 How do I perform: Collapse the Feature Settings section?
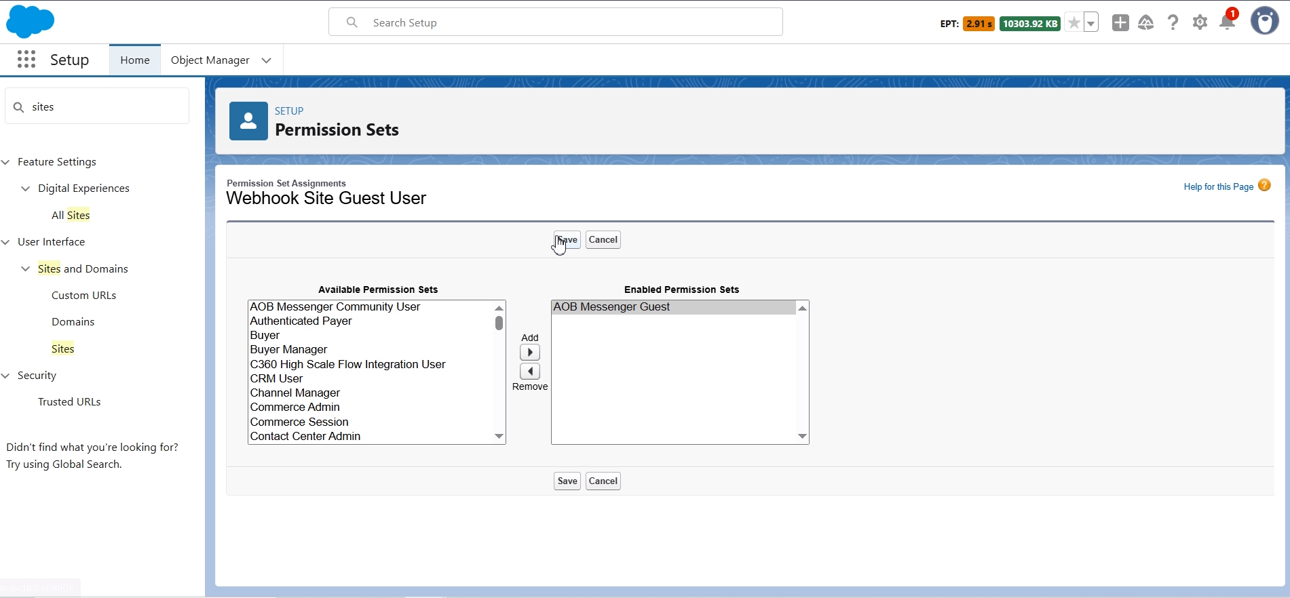point(6,162)
